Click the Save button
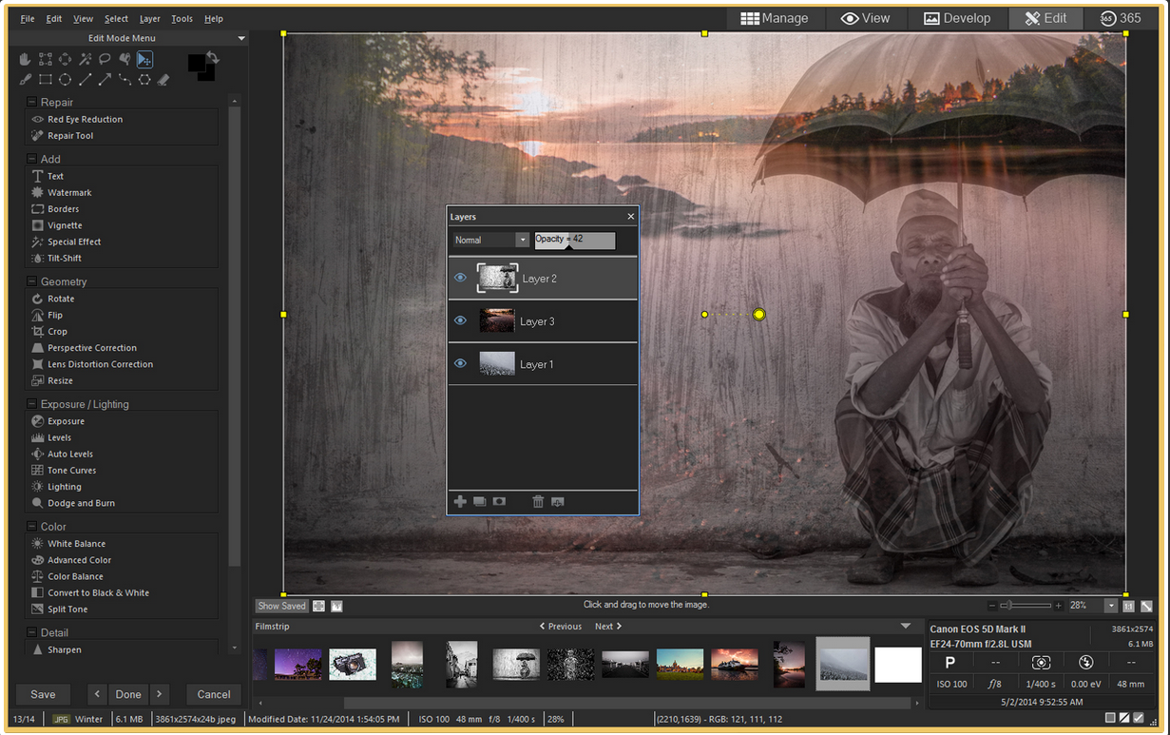1170x735 pixels. point(43,694)
